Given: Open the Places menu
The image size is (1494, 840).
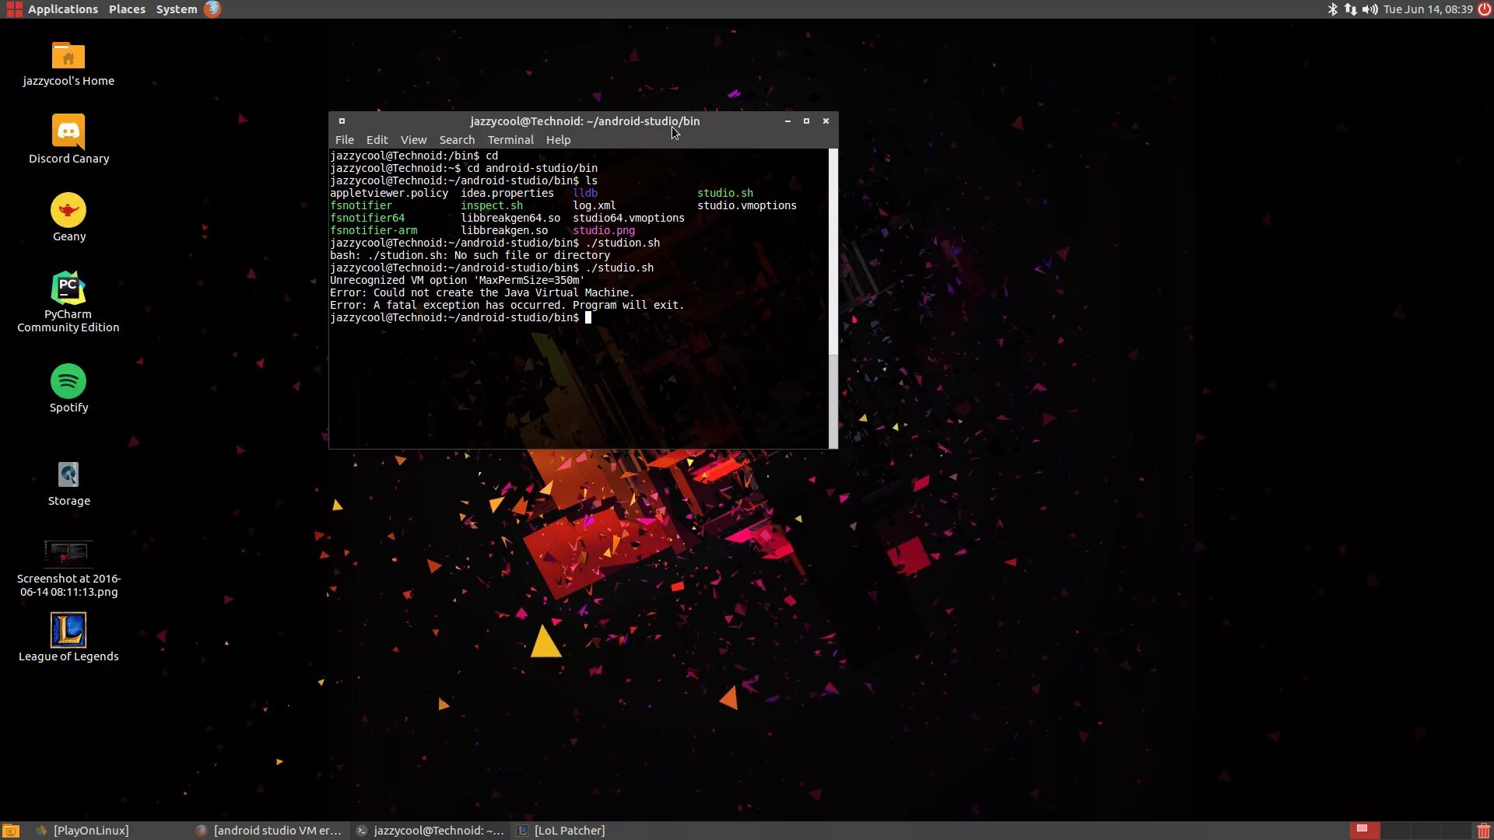Looking at the screenshot, I should tap(127, 9).
